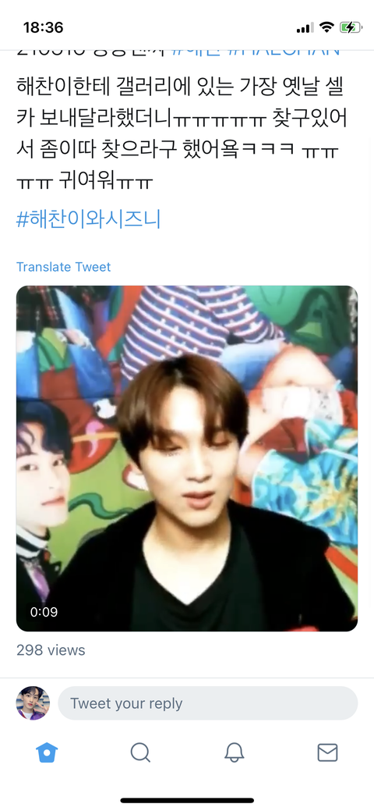The height and width of the screenshot is (811, 374).
Task: Open the Home tab house icon
Action: pyautogui.click(x=47, y=752)
